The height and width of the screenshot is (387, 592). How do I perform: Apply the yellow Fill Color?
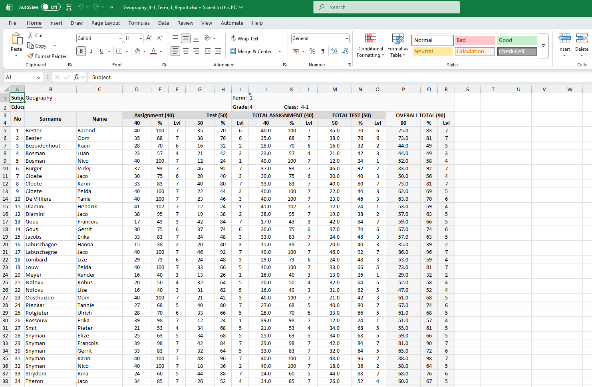[137, 51]
